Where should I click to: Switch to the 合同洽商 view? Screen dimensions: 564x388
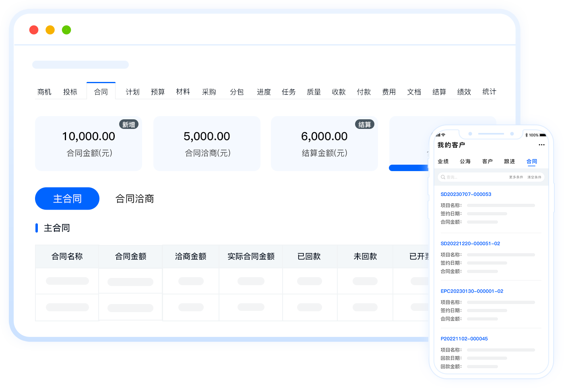click(x=134, y=199)
